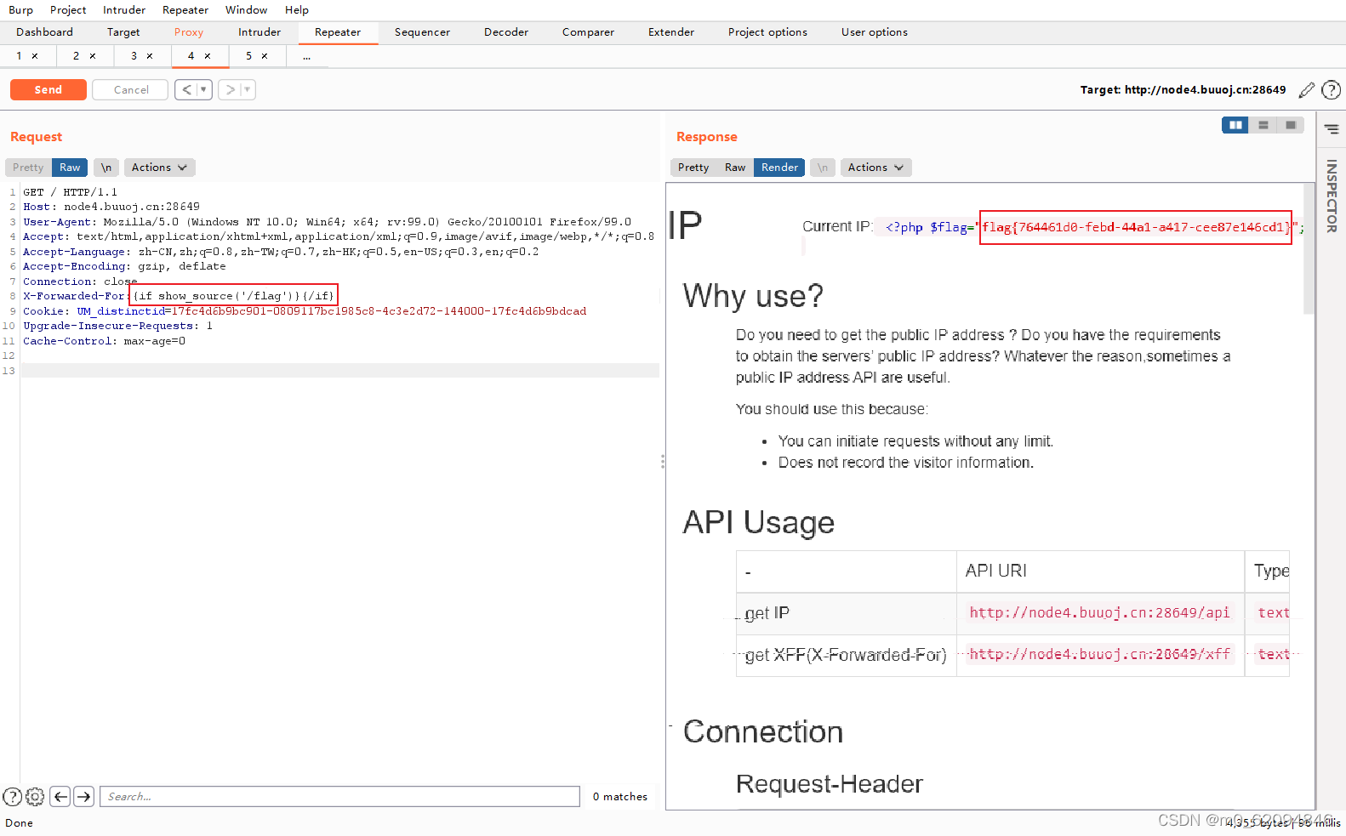Open the Help menu
This screenshot has width=1346, height=836.
pos(297,10)
